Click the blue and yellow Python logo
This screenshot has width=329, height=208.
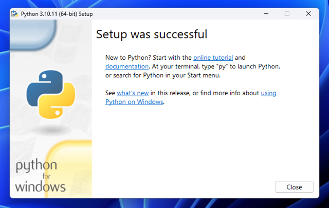tap(51, 94)
